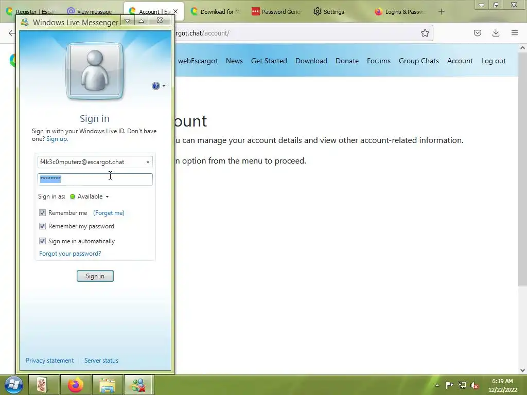The height and width of the screenshot is (395, 527).
Task: Switch to Logins & Passwords tab
Action: tap(400, 12)
